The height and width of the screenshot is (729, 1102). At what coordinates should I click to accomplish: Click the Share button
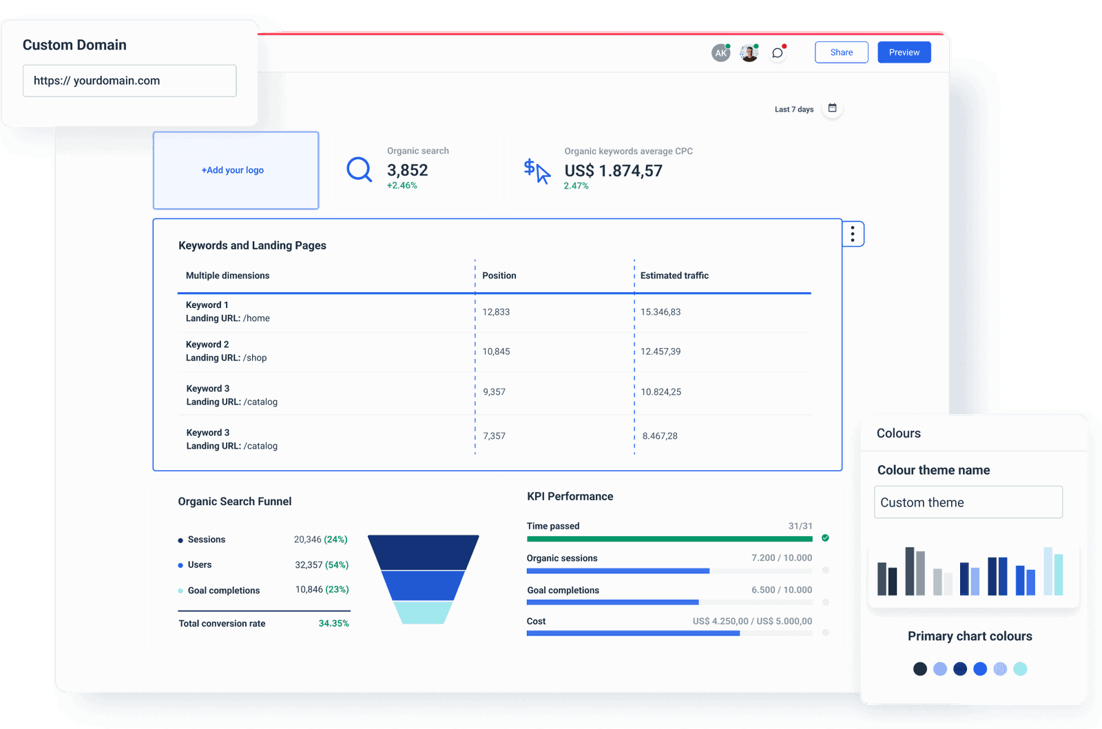pos(841,52)
